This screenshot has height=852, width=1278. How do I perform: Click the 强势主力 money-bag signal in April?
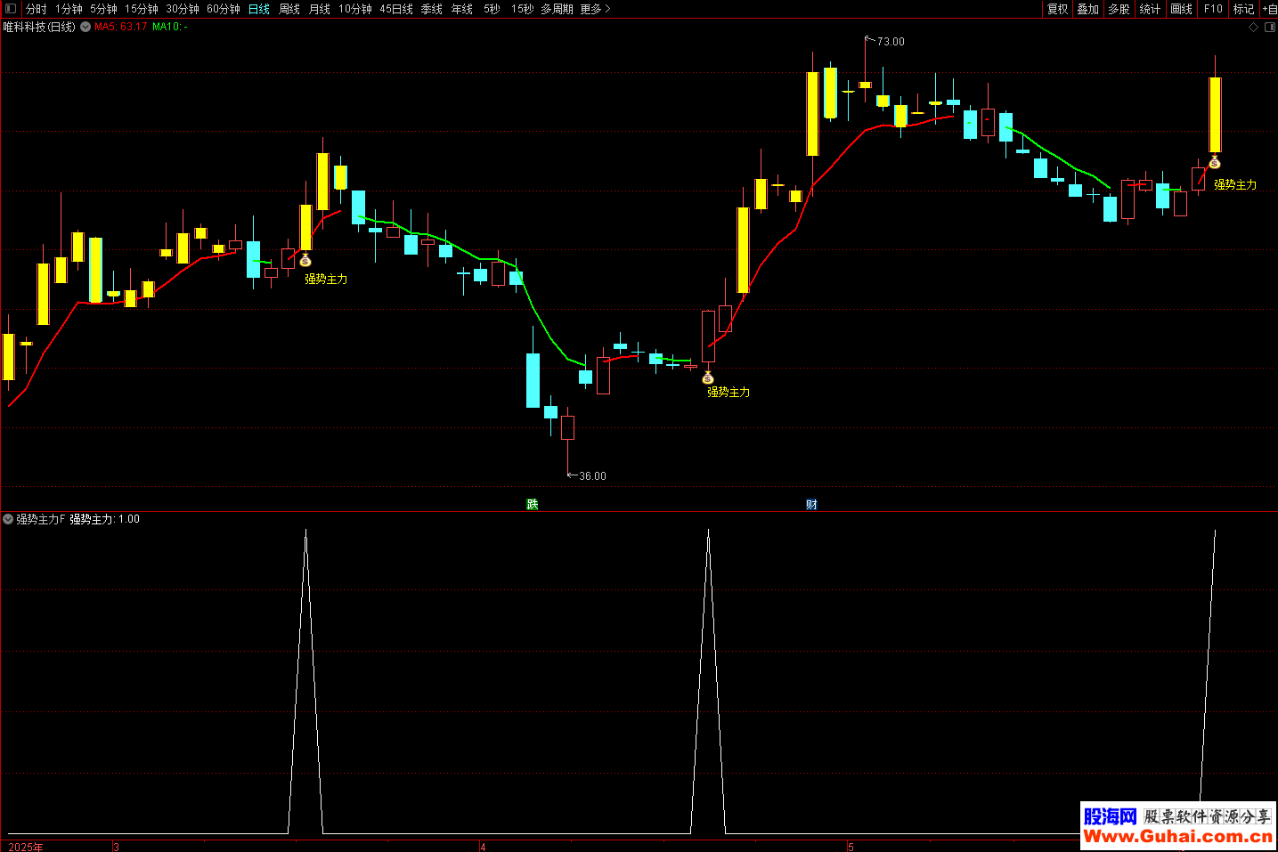(708, 378)
